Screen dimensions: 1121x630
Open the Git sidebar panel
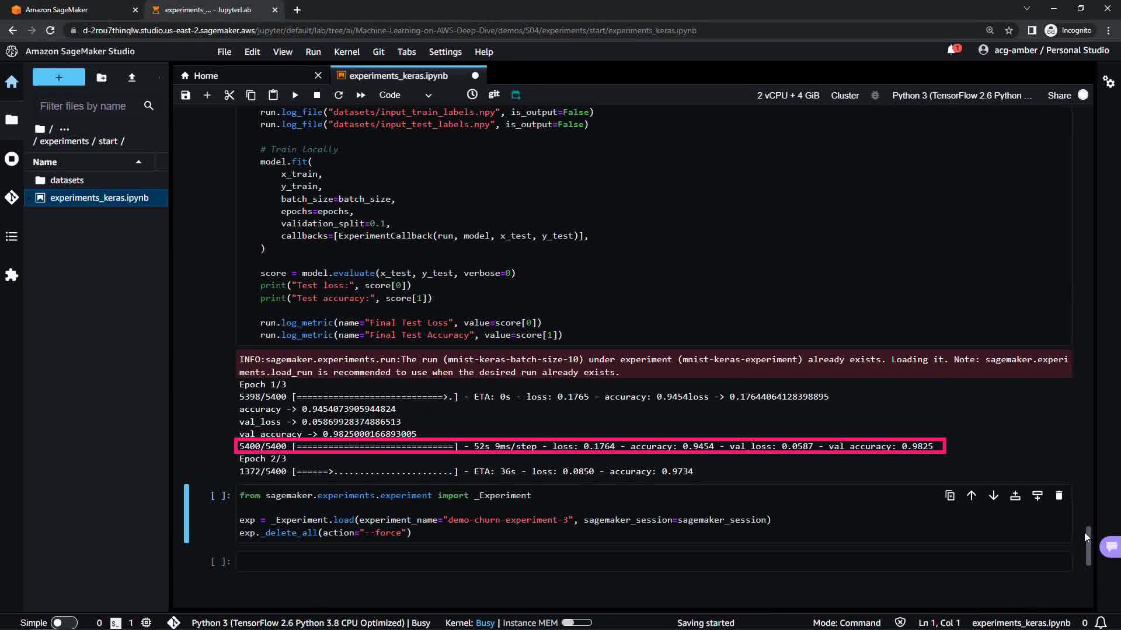12,198
